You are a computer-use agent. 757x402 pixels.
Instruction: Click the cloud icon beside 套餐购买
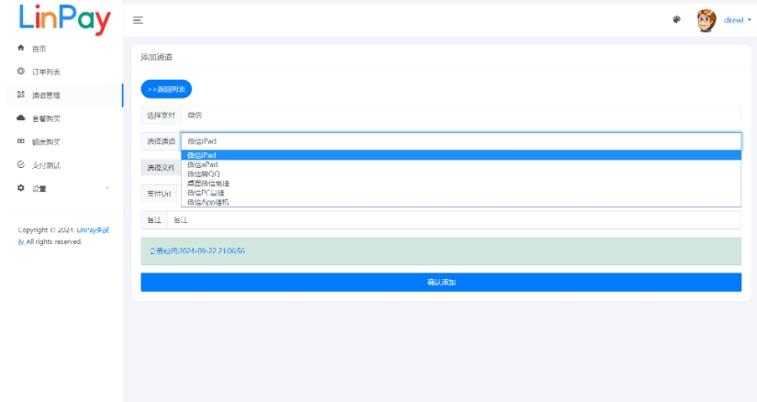point(21,117)
